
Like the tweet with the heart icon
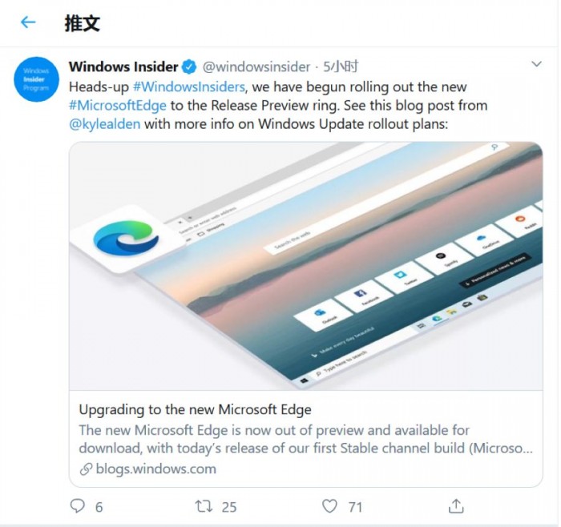tap(329, 505)
